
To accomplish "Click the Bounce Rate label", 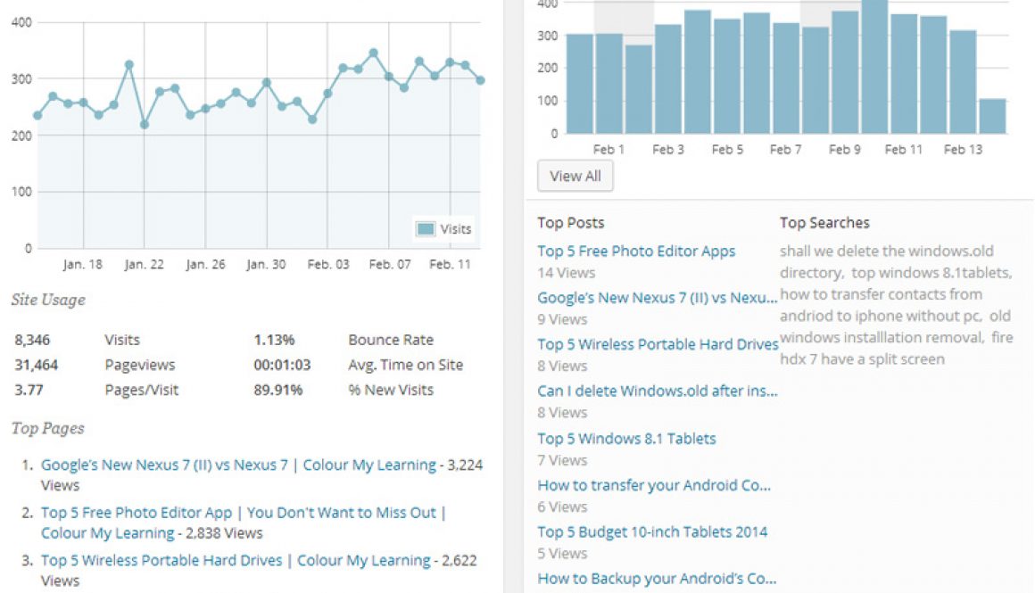I will [391, 340].
